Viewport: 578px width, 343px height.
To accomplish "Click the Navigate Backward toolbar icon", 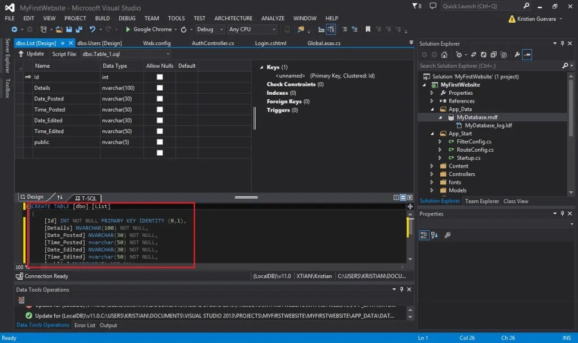I will click(x=14, y=29).
